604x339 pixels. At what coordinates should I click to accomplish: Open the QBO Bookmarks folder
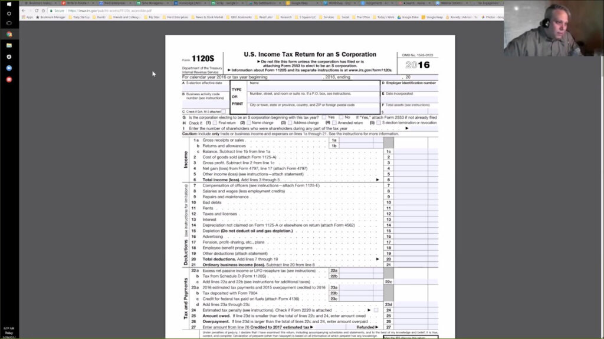click(x=239, y=17)
